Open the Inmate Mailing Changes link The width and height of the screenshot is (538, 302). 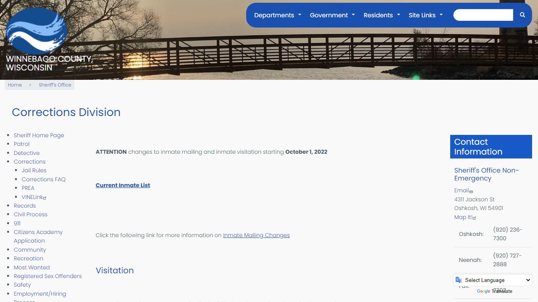(x=256, y=235)
